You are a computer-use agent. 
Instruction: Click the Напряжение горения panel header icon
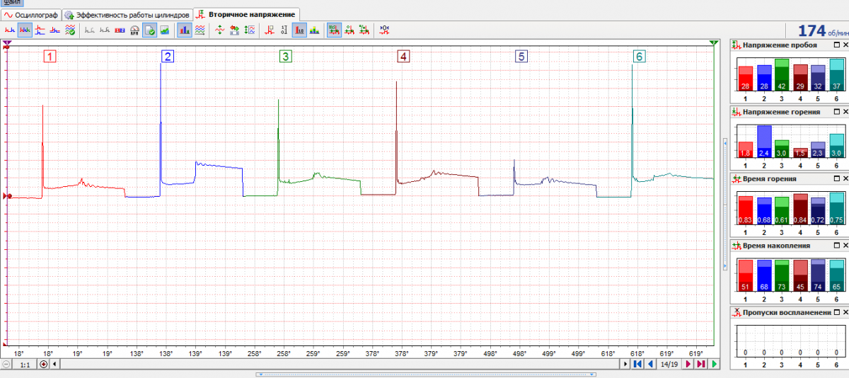click(737, 112)
